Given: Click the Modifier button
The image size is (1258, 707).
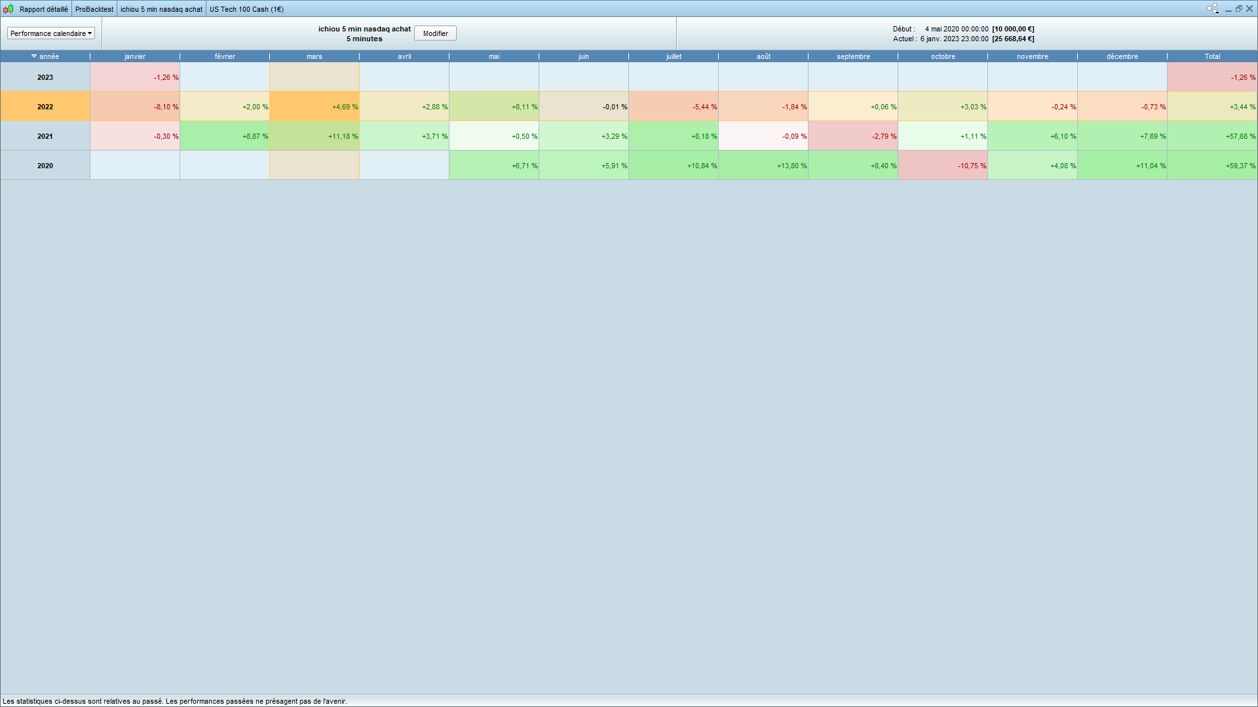Looking at the screenshot, I should point(435,33).
